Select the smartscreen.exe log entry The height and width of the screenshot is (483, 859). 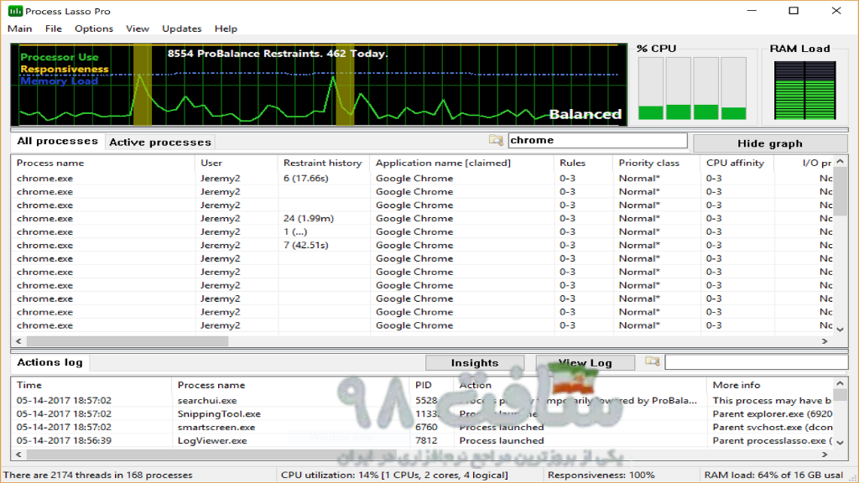pyautogui.click(x=422, y=427)
